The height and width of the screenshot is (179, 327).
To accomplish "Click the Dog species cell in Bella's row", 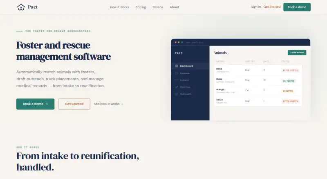I will tap(247, 70).
